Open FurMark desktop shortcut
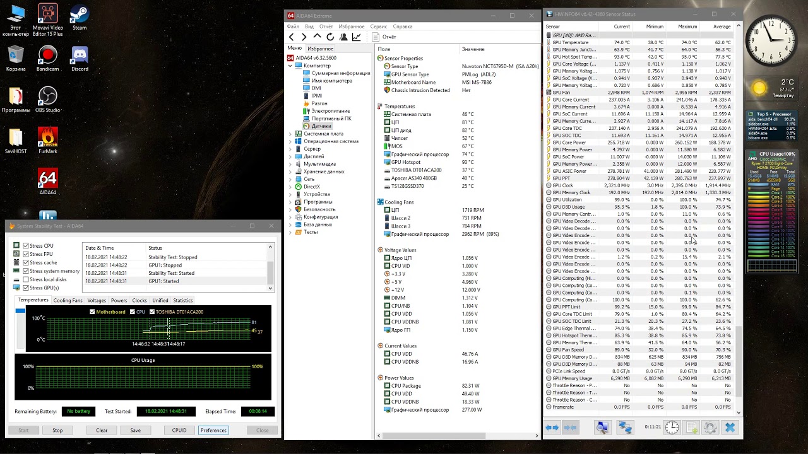This screenshot has width=808, height=454. click(x=48, y=141)
